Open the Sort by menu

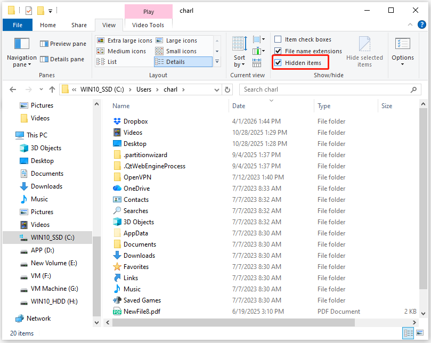(239, 52)
